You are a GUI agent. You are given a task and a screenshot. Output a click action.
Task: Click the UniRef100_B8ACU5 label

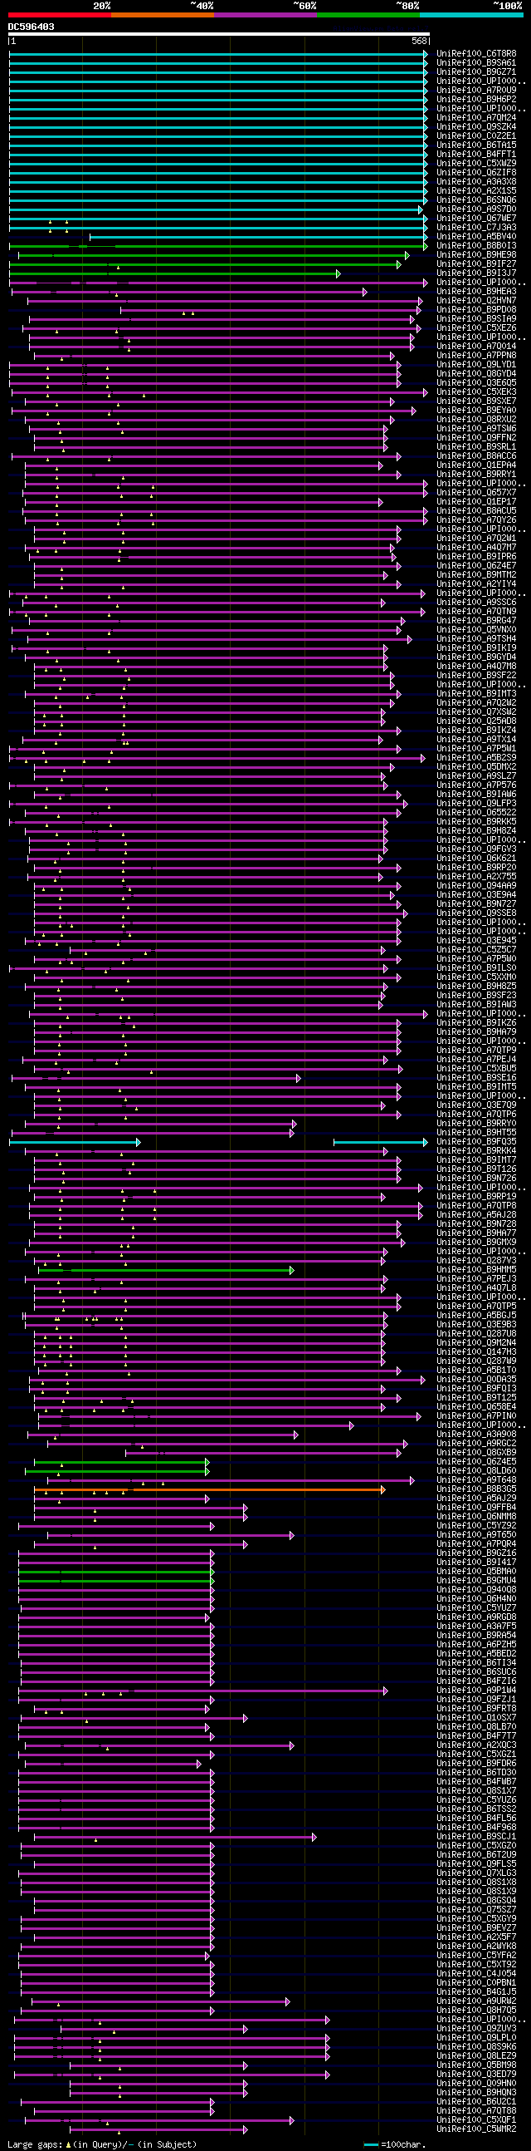pos(476,512)
